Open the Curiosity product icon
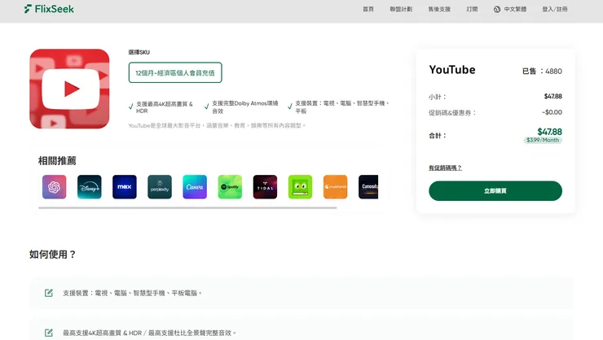603x340 pixels. 368,187
